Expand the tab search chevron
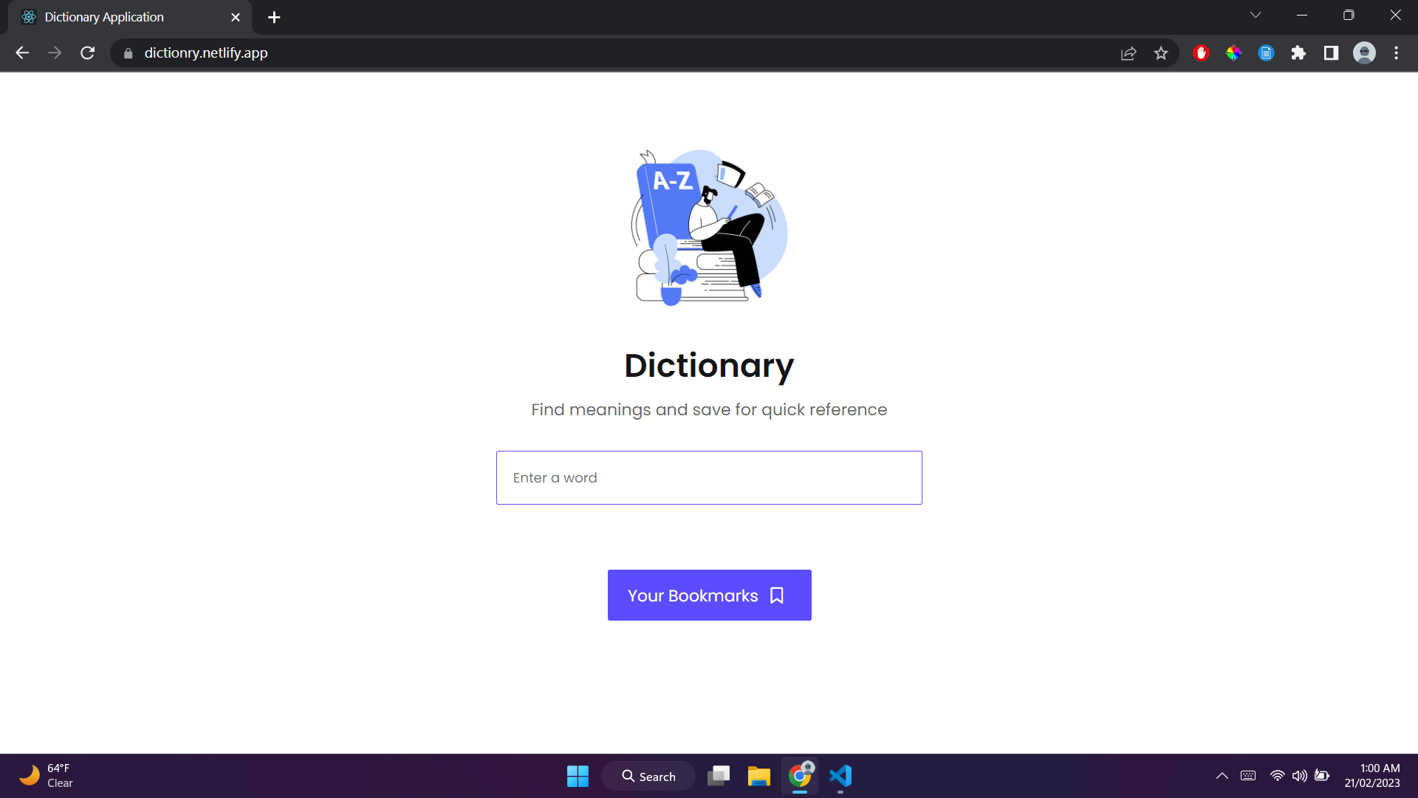1418x798 pixels. point(1256,16)
